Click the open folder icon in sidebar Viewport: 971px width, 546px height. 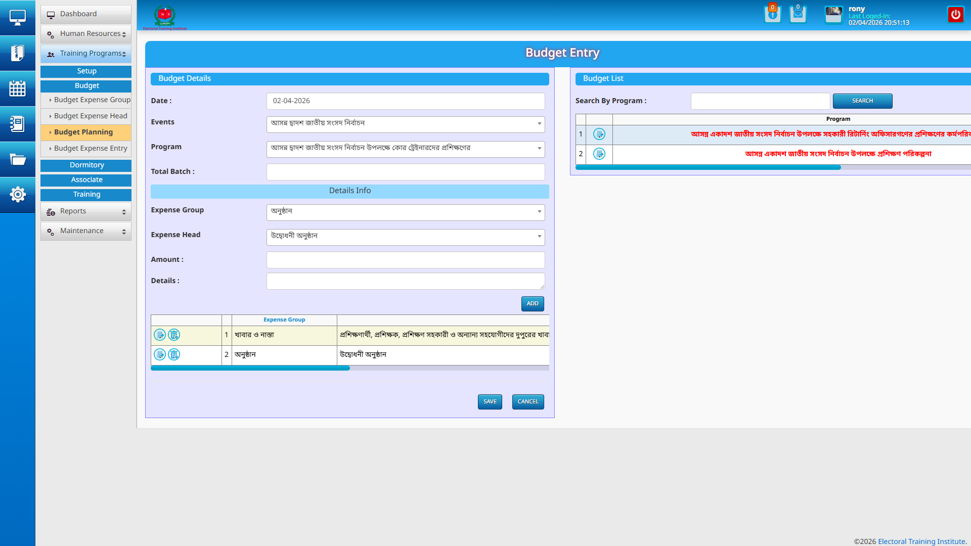point(18,160)
